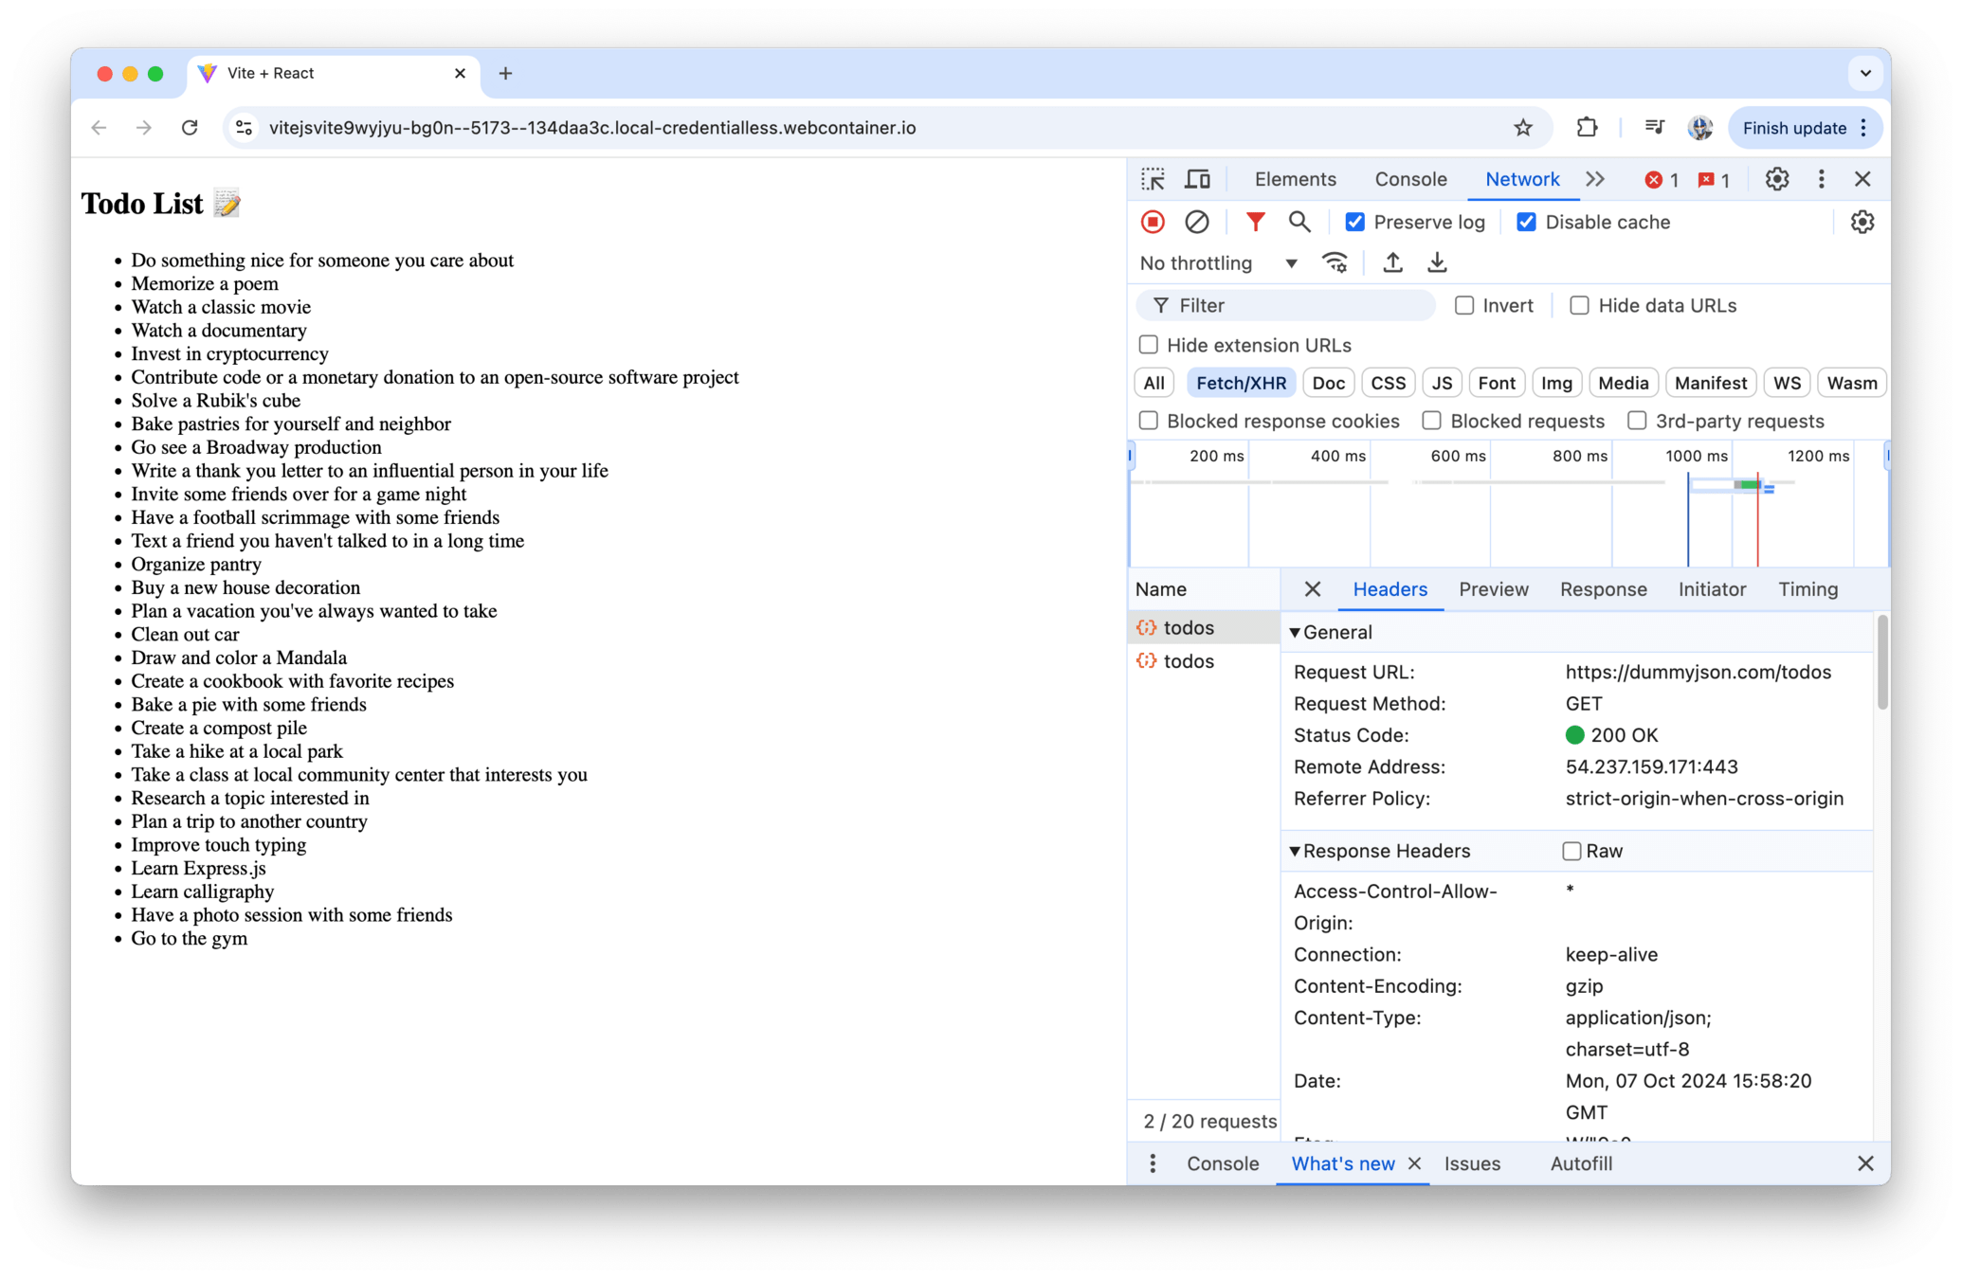Select the Doc filter type button
This screenshot has width=1962, height=1279.
[x=1328, y=383]
